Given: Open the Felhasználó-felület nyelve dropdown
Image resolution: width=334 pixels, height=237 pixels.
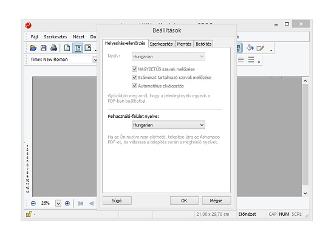Looking at the screenshot, I should click(x=168, y=125).
